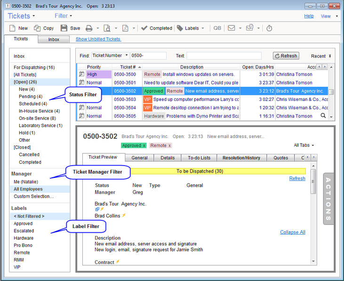The height and width of the screenshot is (281, 344).
Task: Click the QB QuickBooks toolbar button
Action: [217, 28]
